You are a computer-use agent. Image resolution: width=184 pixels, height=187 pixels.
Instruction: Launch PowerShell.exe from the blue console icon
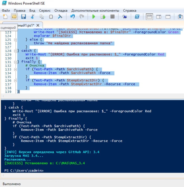(137, 17)
